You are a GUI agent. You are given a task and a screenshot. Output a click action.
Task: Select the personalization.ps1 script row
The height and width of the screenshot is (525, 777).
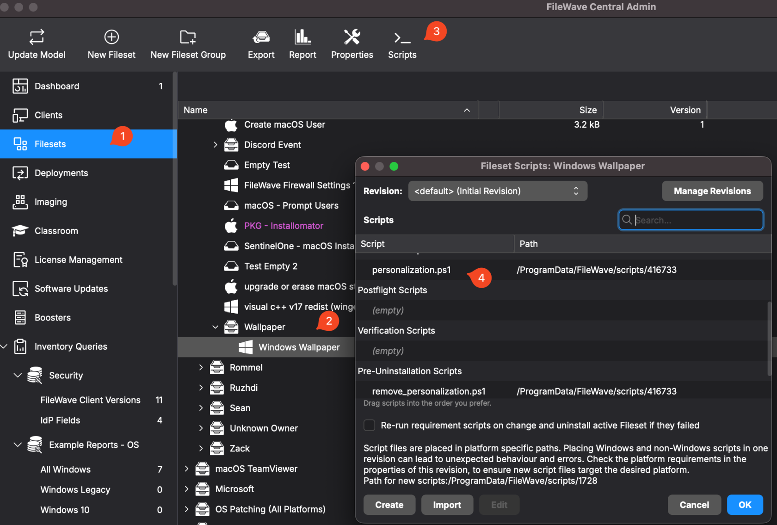[x=411, y=270]
